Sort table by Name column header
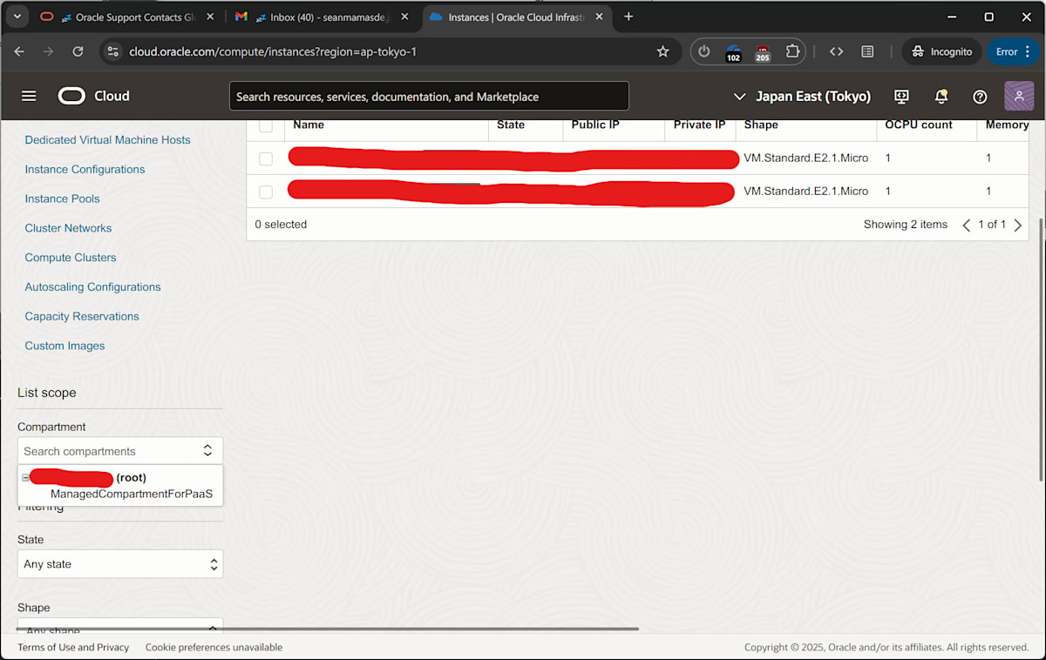 click(309, 125)
